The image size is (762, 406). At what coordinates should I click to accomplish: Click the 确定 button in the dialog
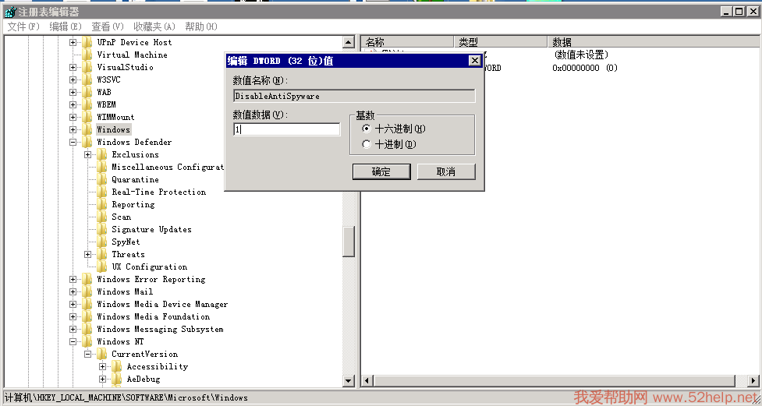pos(381,171)
